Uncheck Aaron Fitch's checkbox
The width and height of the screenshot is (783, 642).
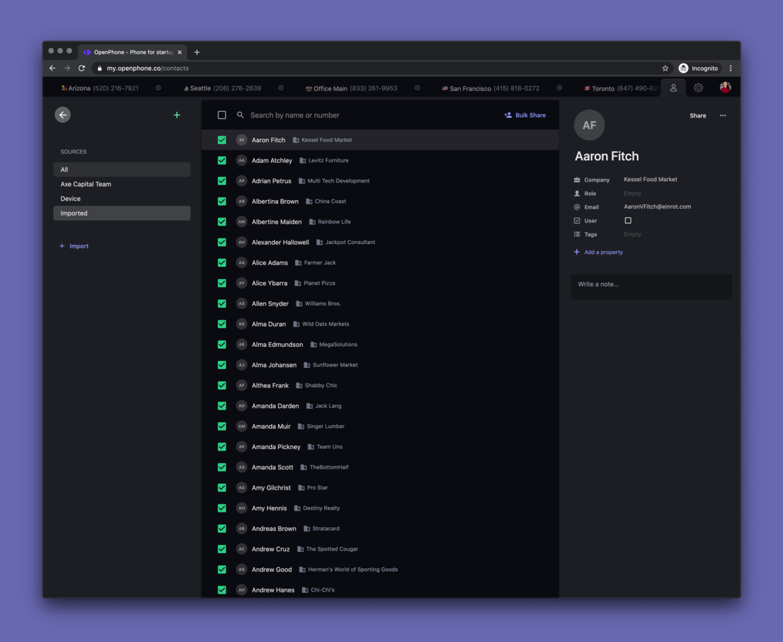(222, 140)
